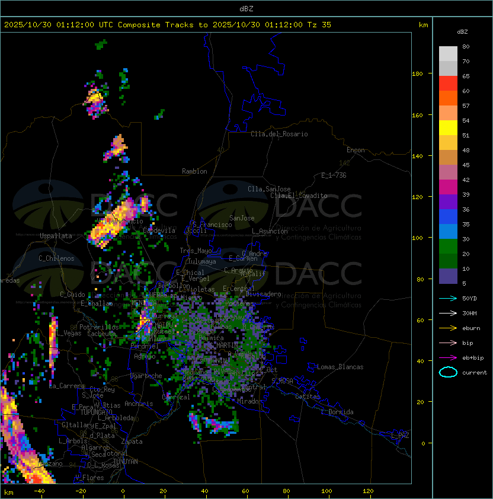Click the eburn legend label
This screenshot has width=493, height=499.
(x=471, y=328)
